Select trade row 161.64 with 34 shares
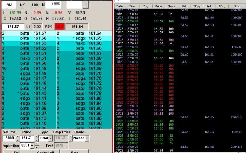This screenshot has height=153, width=246. [180, 151]
